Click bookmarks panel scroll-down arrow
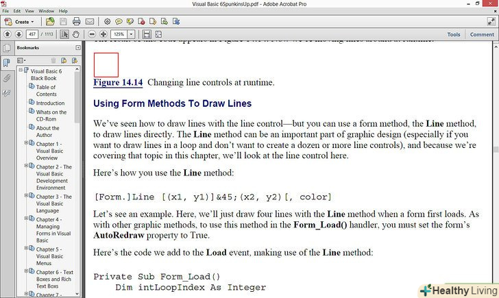Screen dimensions: 499x298 click(x=77, y=294)
